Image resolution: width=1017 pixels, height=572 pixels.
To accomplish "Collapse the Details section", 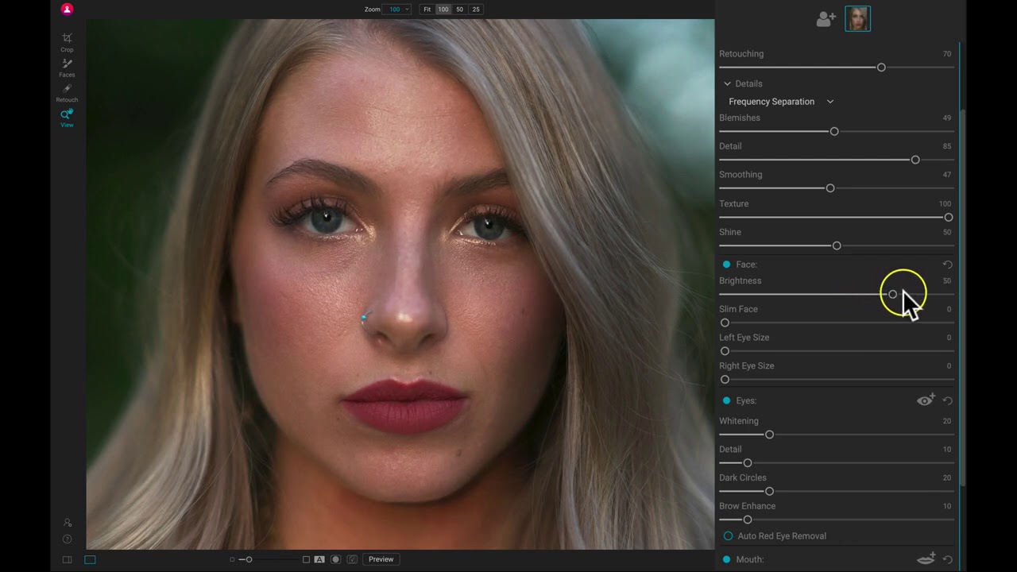I will point(727,83).
